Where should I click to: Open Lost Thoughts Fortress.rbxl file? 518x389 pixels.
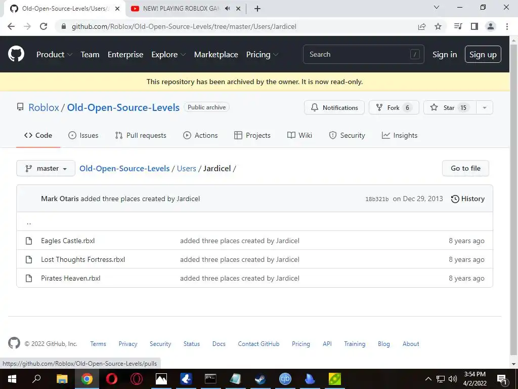(83, 260)
